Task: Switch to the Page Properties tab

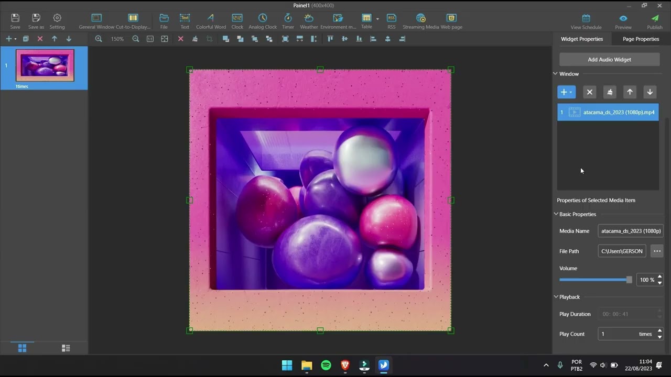Action: [641, 39]
